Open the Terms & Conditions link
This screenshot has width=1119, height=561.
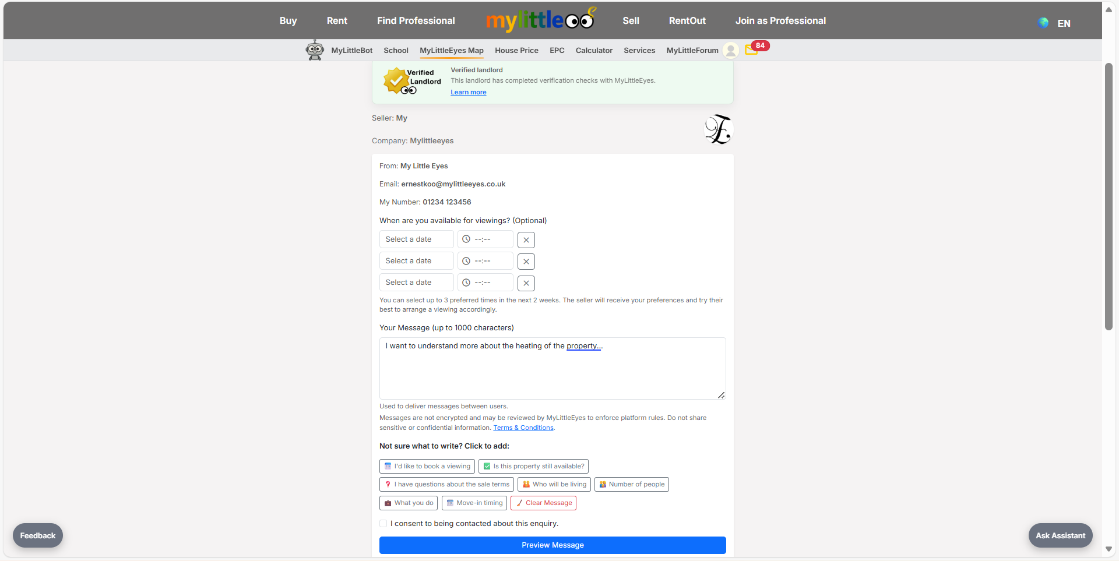point(523,428)
